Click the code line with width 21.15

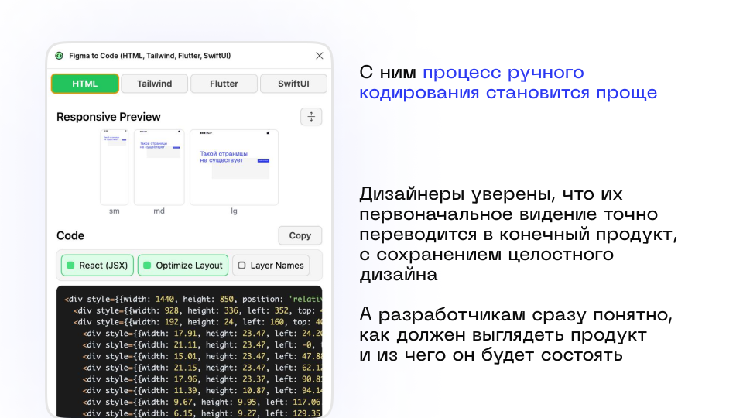click(x=202, y=367)
